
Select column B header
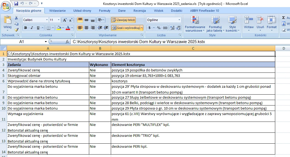[100, 49]
